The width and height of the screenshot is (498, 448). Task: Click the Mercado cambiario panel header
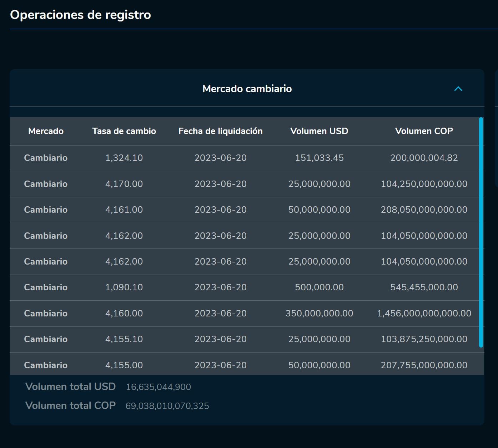pyautogui.click(x=247, y=89)
